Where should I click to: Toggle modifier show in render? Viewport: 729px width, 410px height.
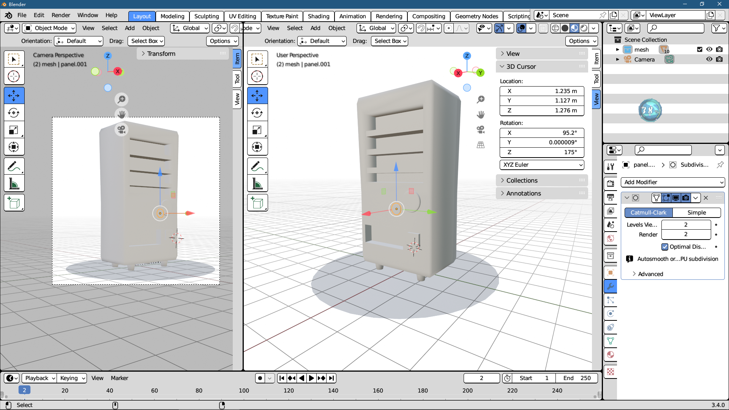686,198
